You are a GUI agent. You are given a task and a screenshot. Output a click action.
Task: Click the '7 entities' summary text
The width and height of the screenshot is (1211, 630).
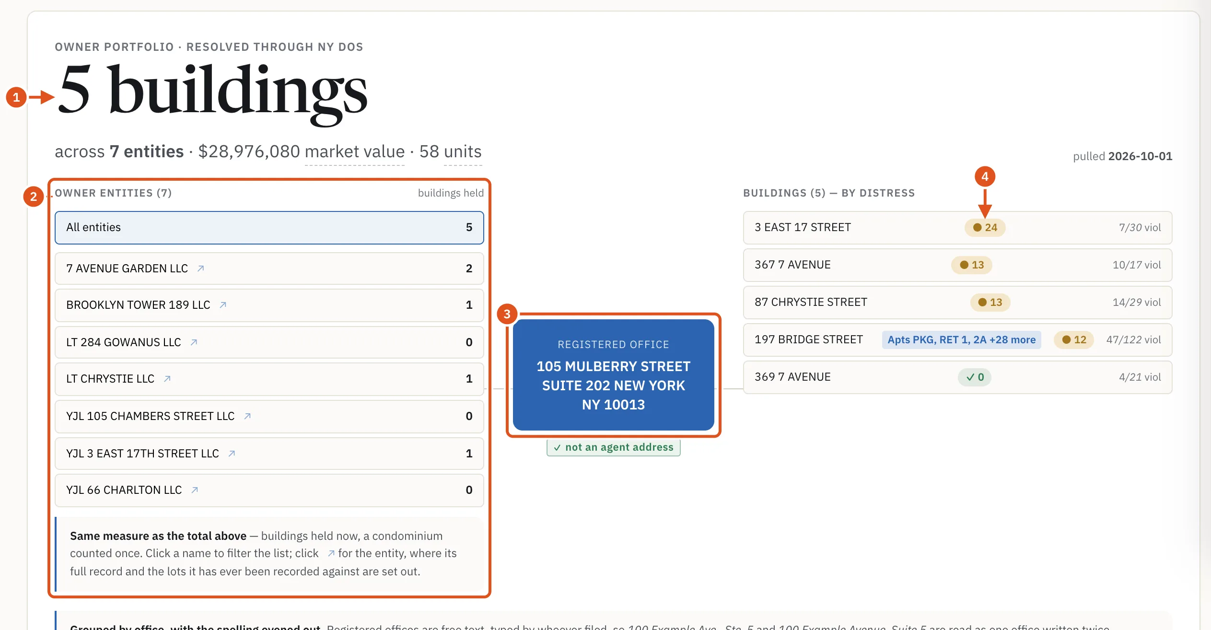point(147,152)
